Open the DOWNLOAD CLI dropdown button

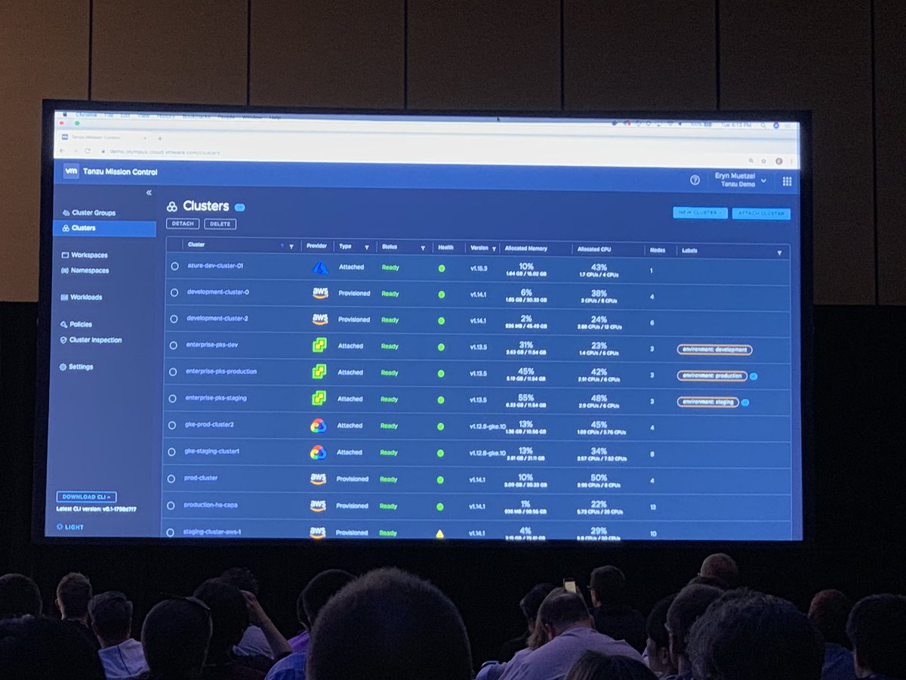click(x=86, y=496)
